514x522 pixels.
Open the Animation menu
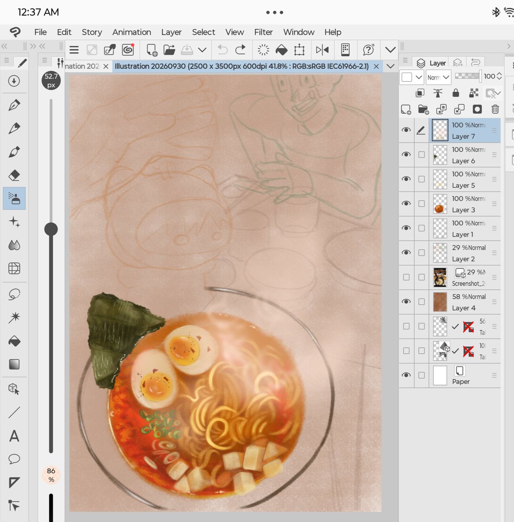pyautogui.click(x=132, y=32)
